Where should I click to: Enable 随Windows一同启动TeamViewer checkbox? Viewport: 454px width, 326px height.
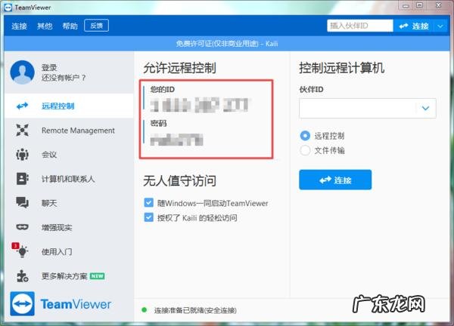point(149,203)
